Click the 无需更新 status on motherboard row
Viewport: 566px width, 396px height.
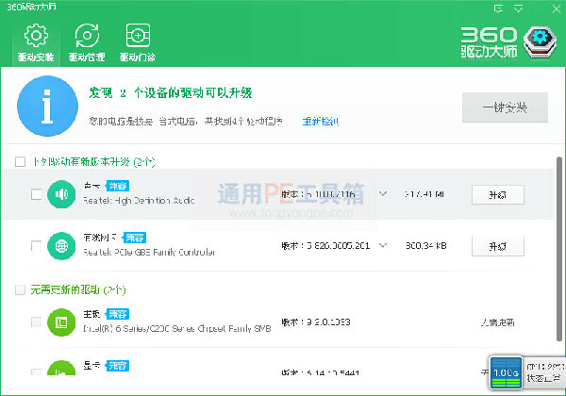tap(497, 322)
